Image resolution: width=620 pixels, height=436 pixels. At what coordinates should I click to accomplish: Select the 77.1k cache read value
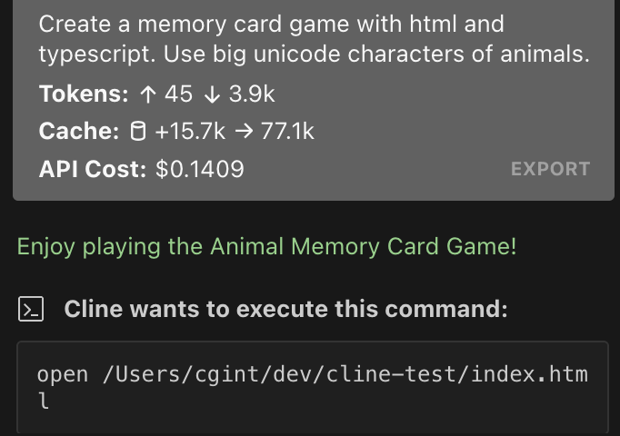pyautogui.click(x=287, y=132)
